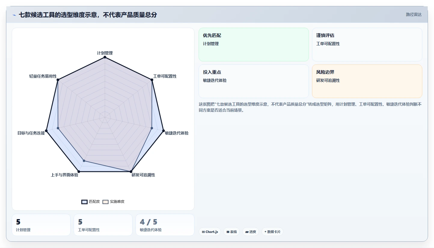Open the 风险边界 card

click(x=367, y=81)
